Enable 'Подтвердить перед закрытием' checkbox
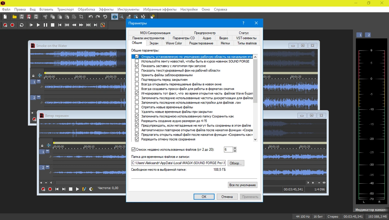Viewport: 389px width, 220px height. (x=137, y=79)
